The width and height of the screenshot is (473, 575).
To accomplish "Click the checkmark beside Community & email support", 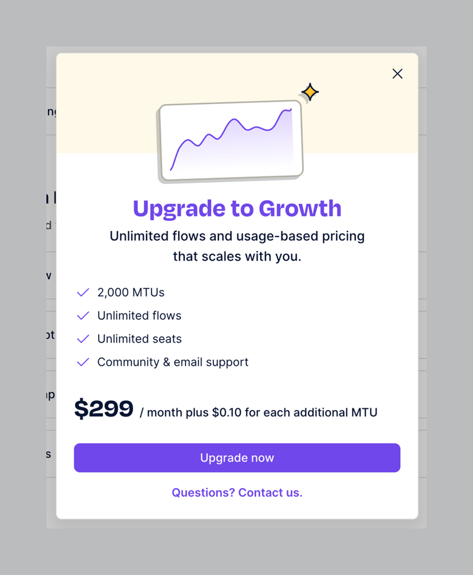I will click(x=83, y=362).
